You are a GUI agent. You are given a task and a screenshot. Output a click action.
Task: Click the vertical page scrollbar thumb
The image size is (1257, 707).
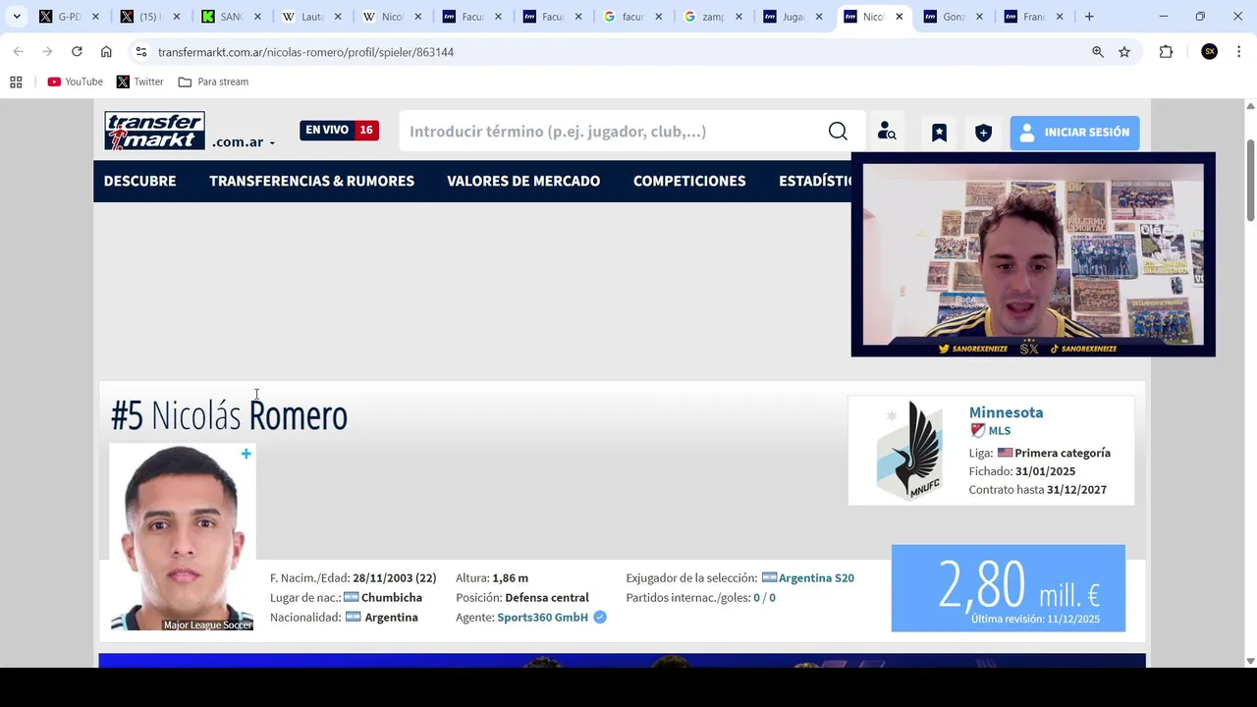(1250, 182)
